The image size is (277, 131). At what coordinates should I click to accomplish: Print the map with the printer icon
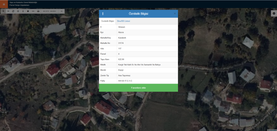pos(38,11)
